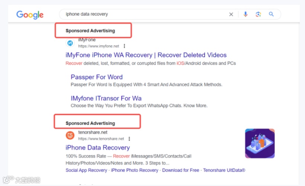Image resolution: width=305 pixels, height=186 pixels.
Task: Click the iMyFone site favicon
Action: tap(70, 43)
